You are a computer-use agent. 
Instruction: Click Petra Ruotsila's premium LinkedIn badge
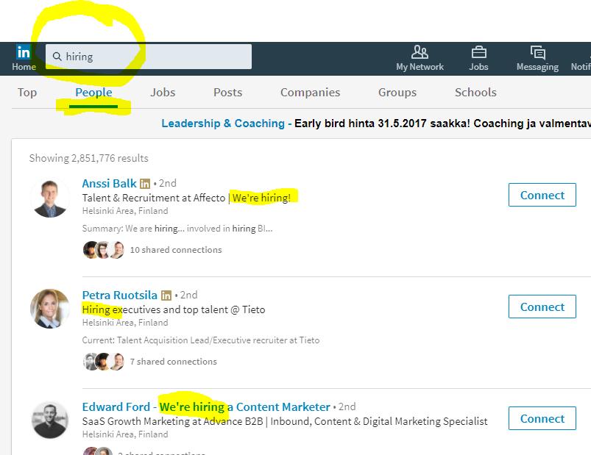coord(166,295)
